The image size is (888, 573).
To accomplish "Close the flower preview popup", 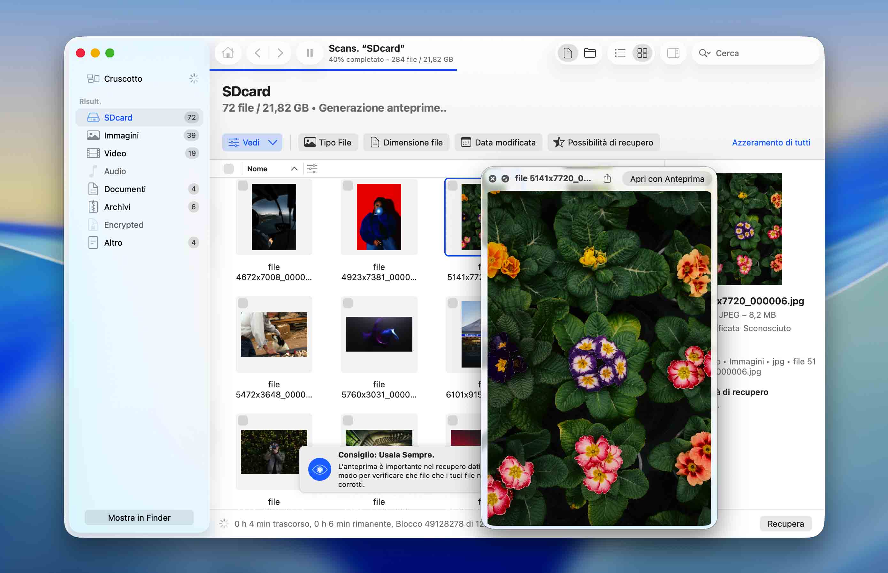I will pos(493,179).
